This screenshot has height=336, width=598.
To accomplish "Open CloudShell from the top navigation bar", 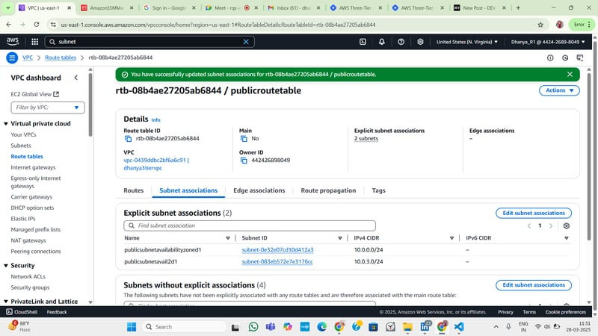I will (363, 42).
